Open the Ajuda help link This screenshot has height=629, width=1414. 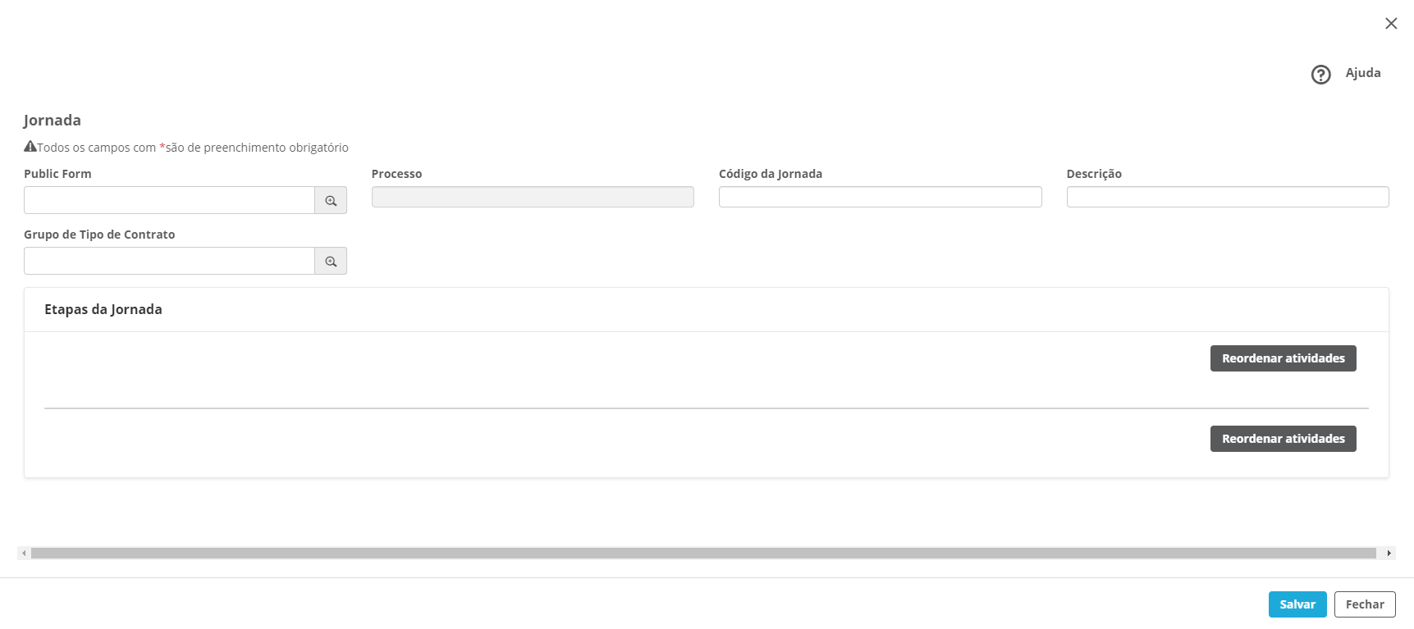tap(1363, 73)
